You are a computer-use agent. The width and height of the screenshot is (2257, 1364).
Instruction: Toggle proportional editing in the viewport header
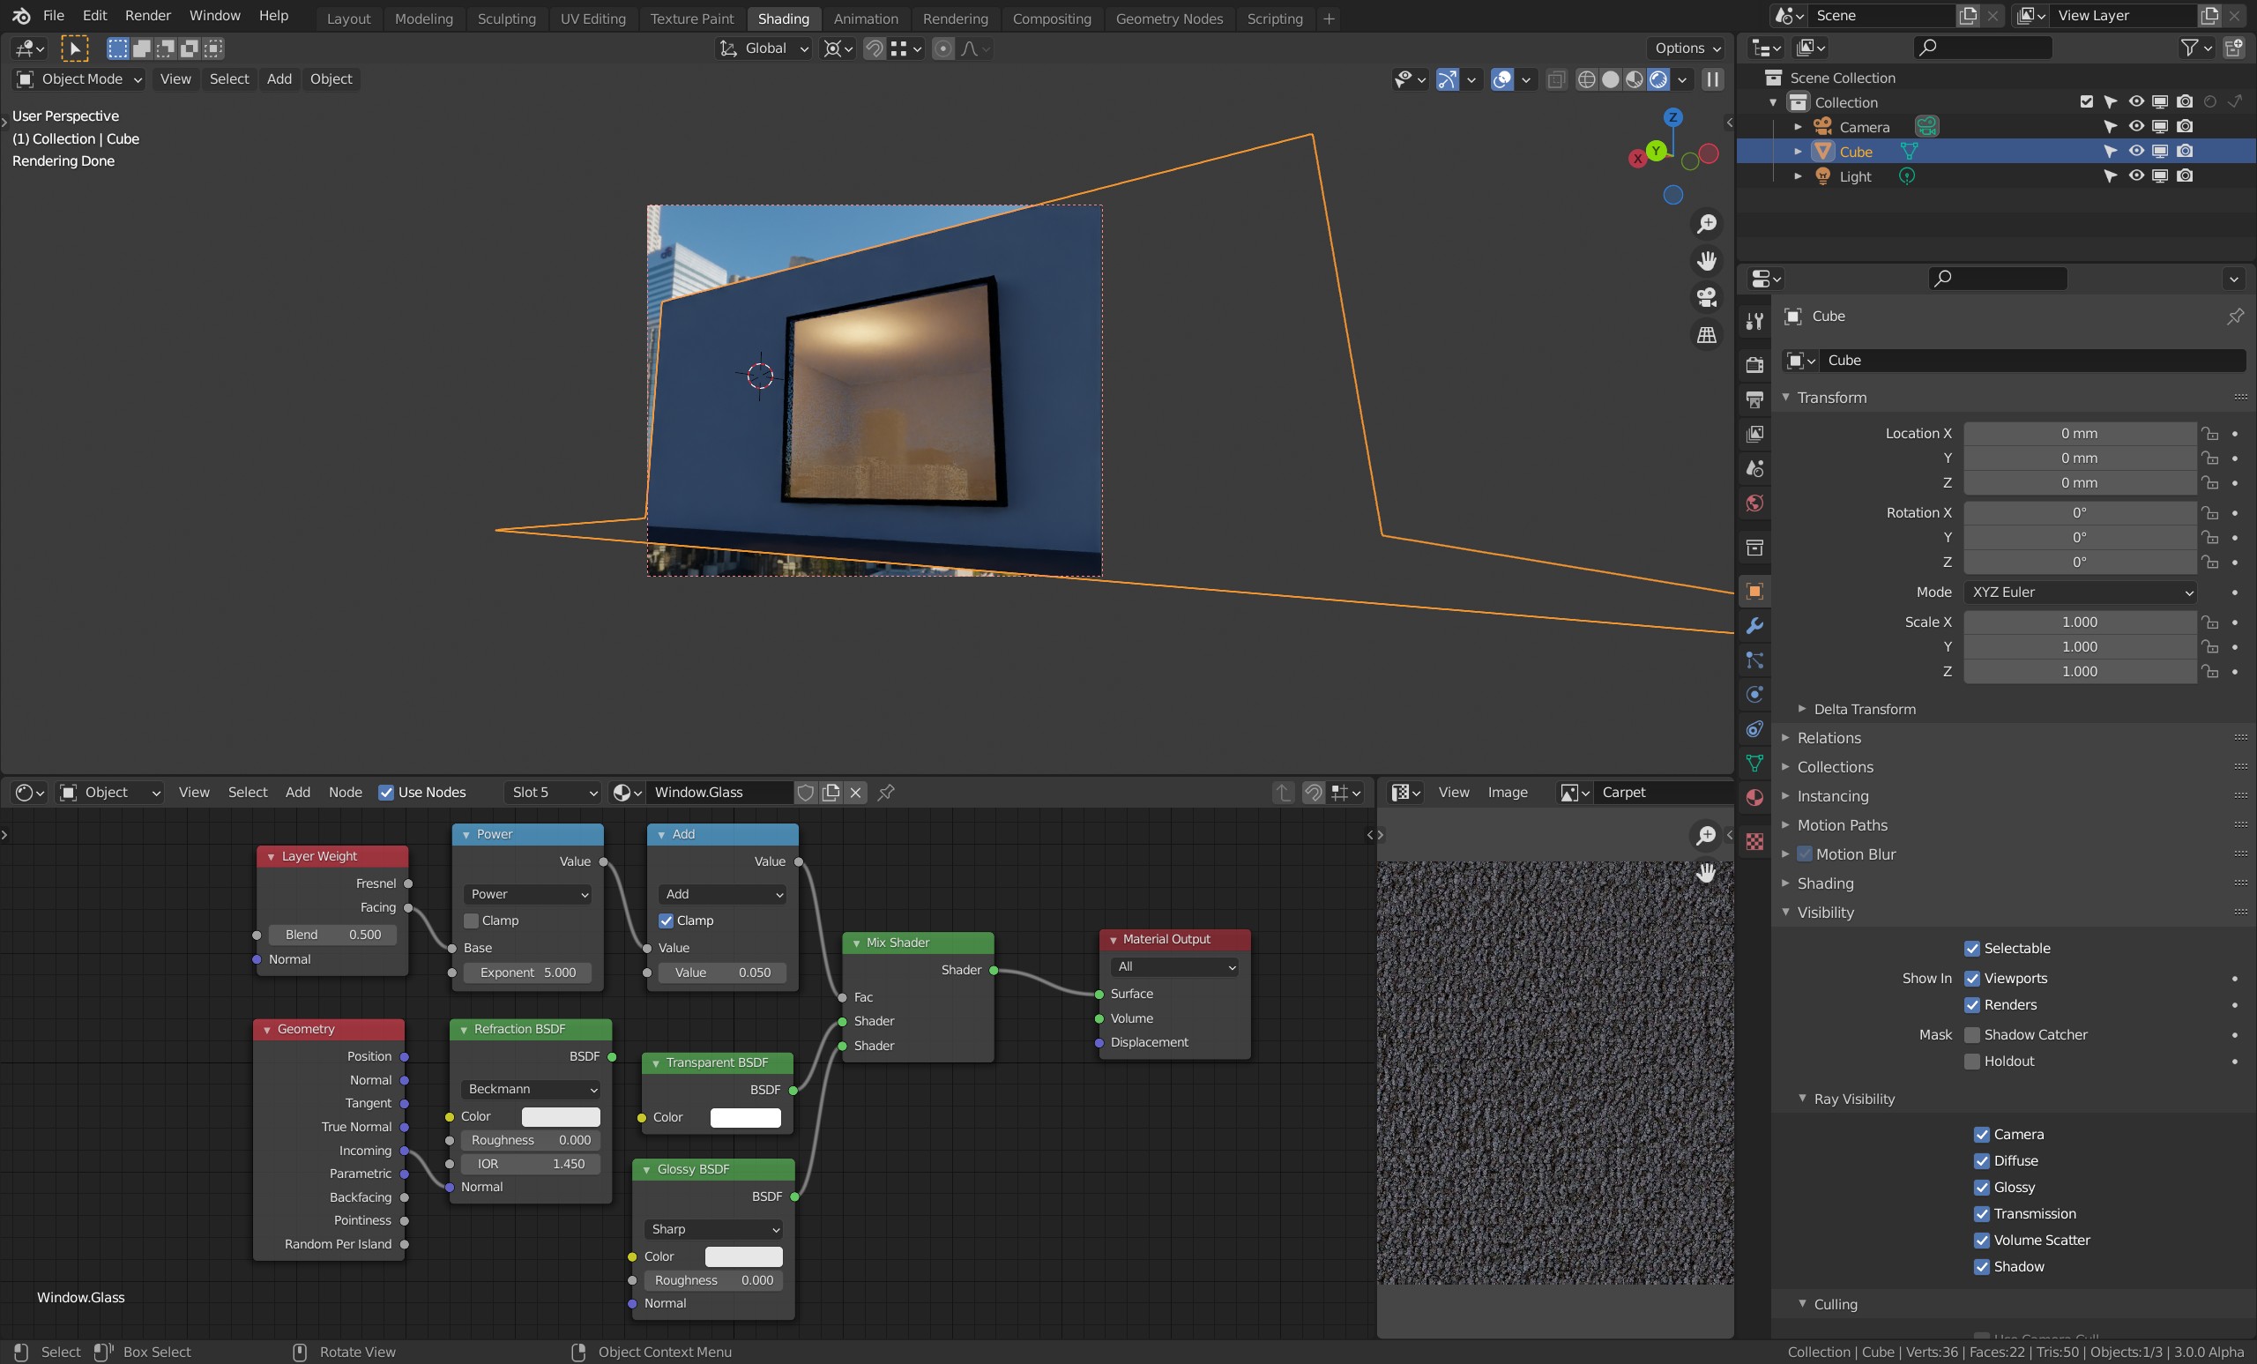point(943,48)
